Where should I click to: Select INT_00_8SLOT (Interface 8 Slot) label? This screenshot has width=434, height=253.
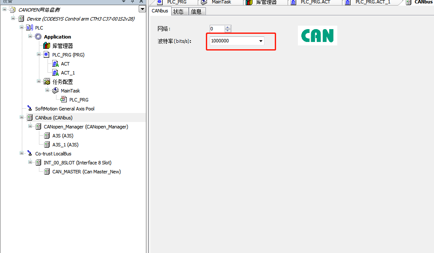(77, 163)
